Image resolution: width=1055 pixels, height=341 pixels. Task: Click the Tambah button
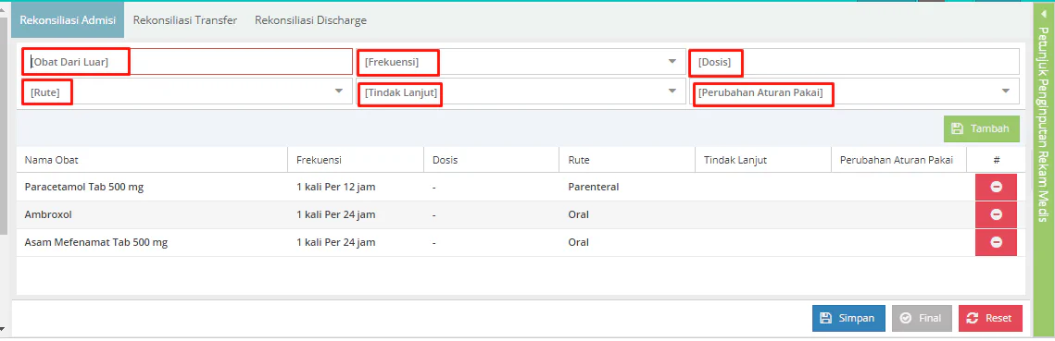981,128
